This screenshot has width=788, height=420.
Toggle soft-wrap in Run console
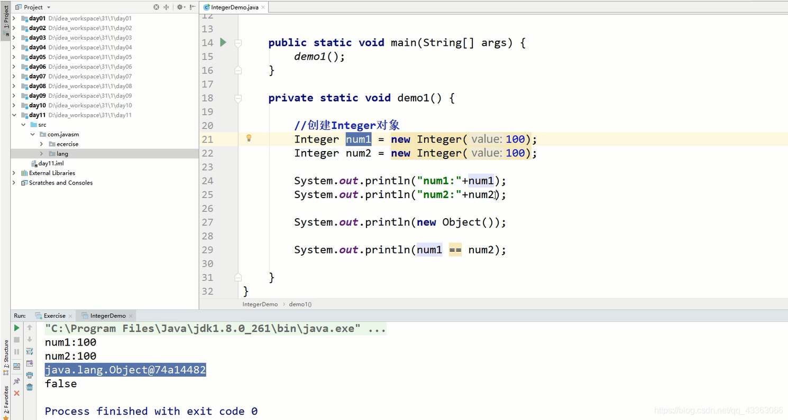[30, 351]
